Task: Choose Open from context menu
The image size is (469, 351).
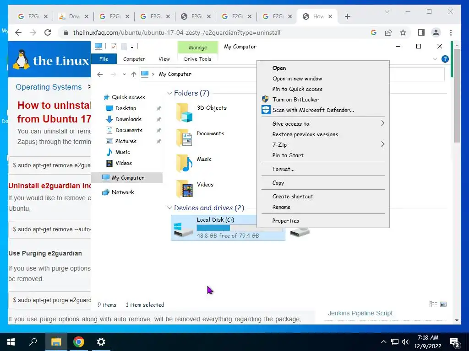Action: point(323,68)
